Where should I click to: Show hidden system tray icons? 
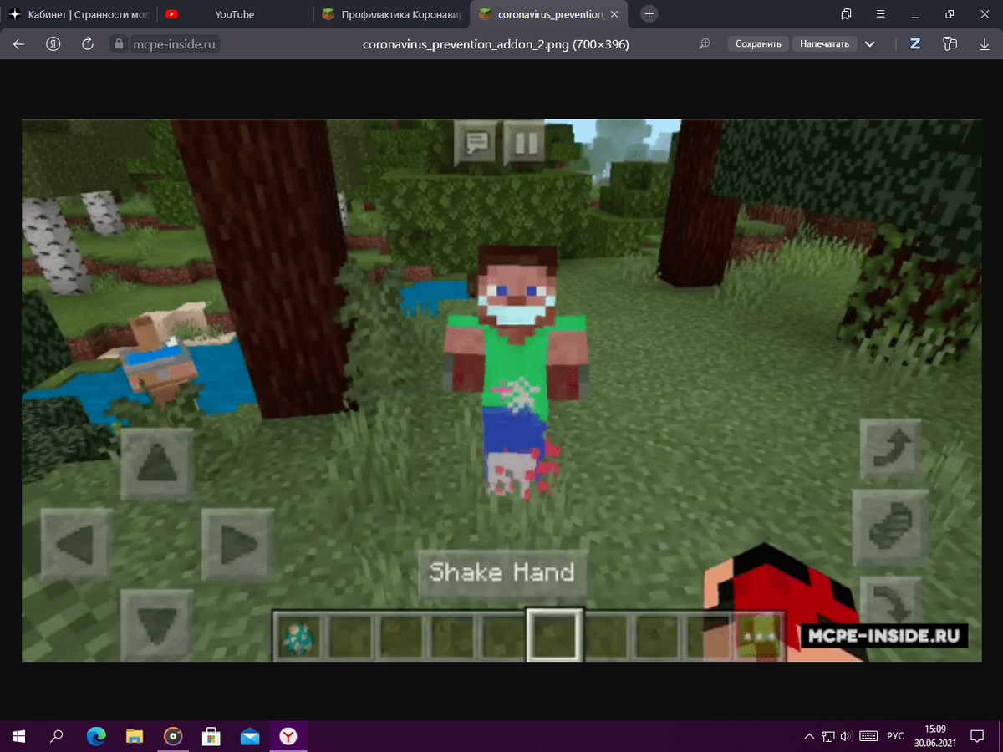[x=809, y=736]
